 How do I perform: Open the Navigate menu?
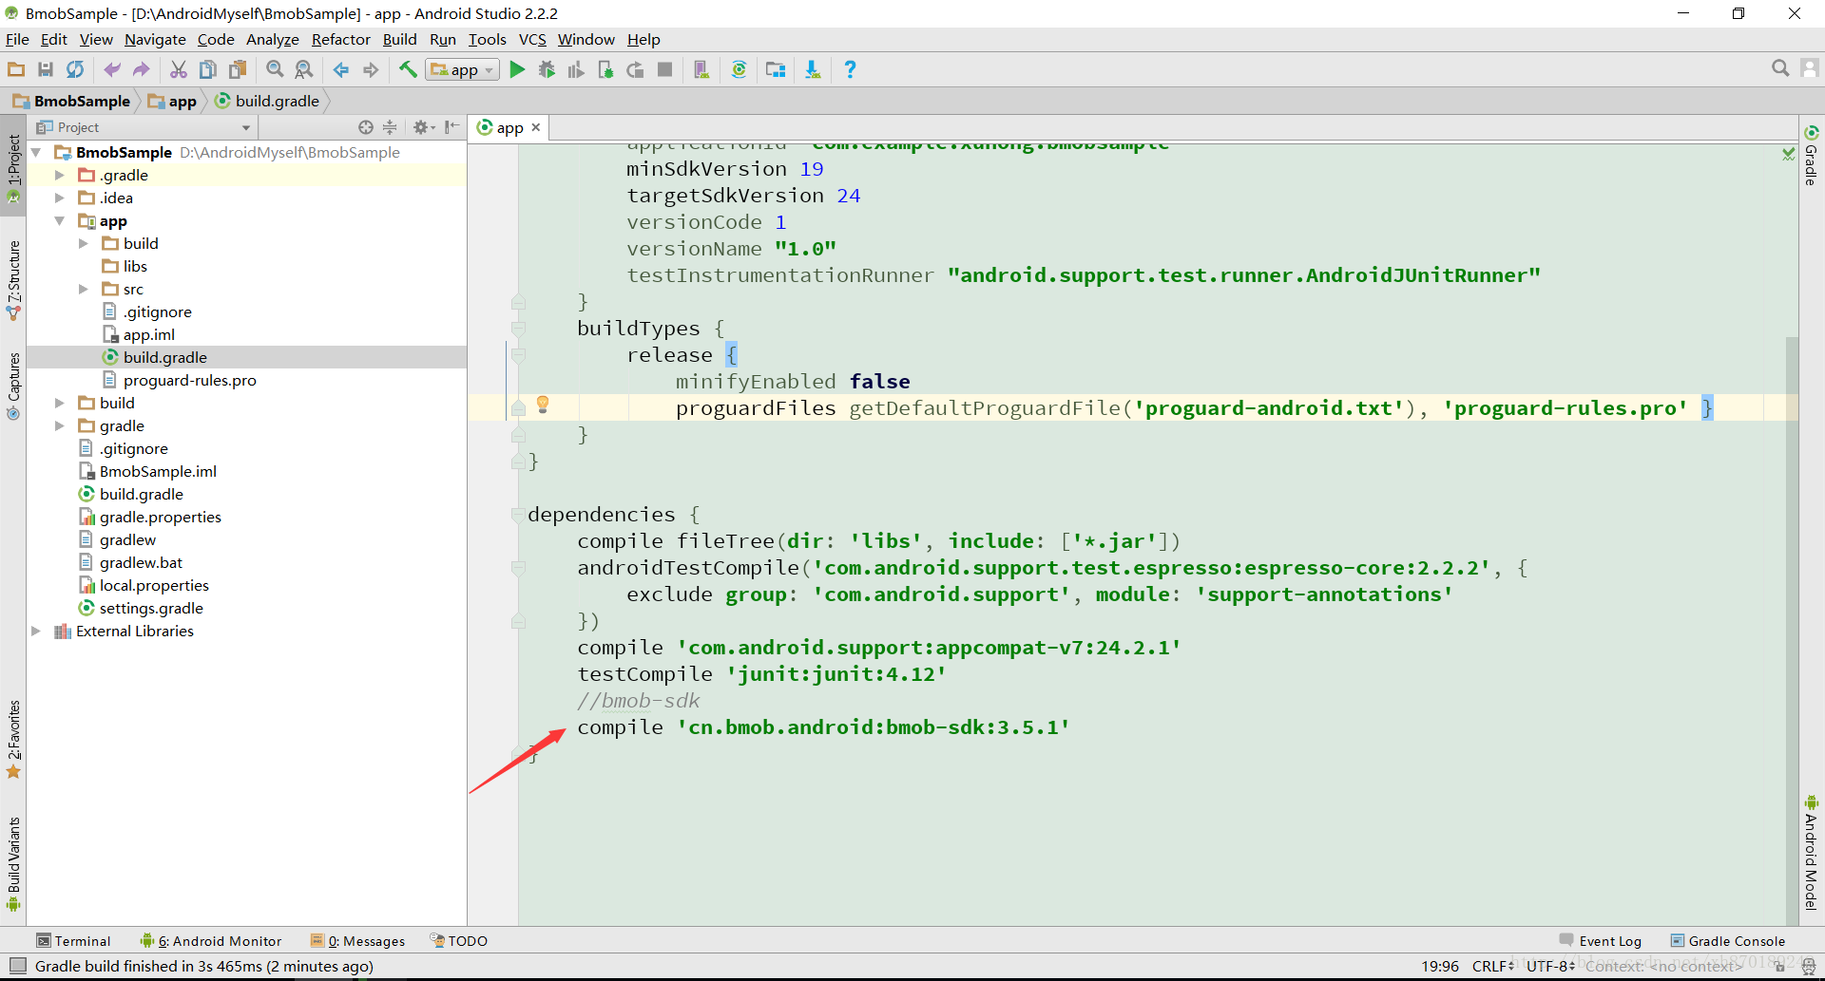click(x=155, y=39)
